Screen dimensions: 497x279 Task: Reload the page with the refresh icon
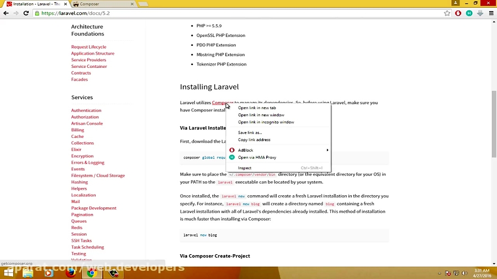[26, 13]
